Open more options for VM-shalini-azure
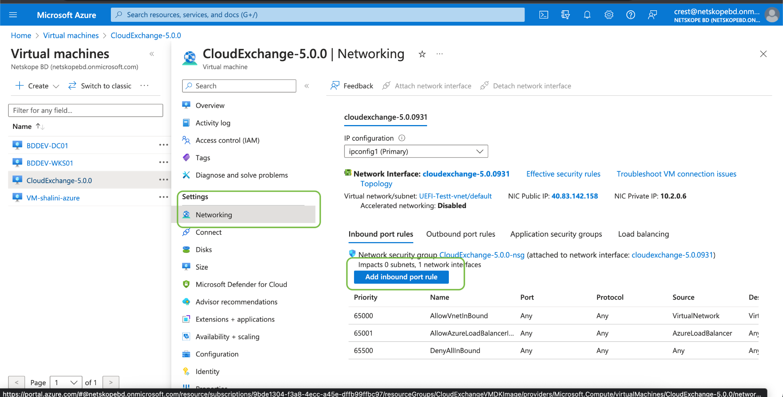 tap(164, 197)
